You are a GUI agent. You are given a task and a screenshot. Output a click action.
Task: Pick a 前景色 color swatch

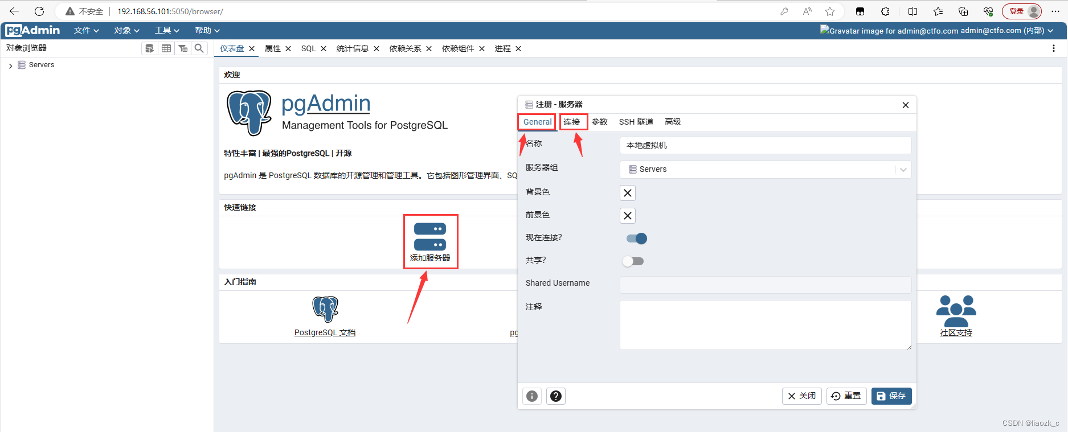click(628, 216)
